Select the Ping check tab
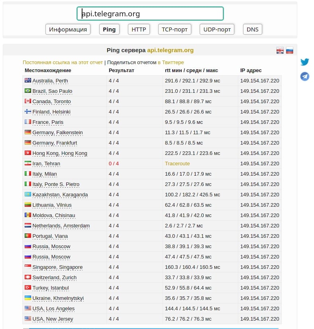The image size is (314, 329). point(109,29)
